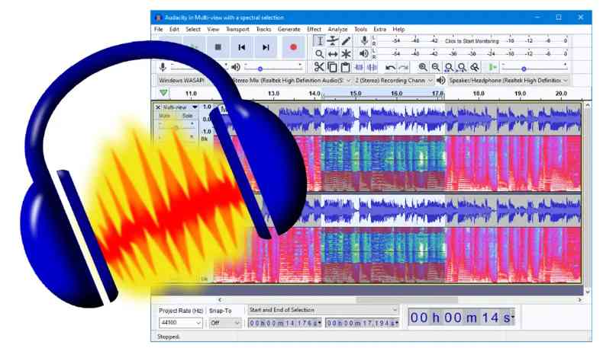Open the View menu
603x348 pixels.
coord(213,29)
